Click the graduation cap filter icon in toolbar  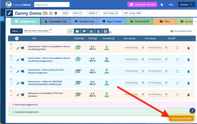pos(84,31)
